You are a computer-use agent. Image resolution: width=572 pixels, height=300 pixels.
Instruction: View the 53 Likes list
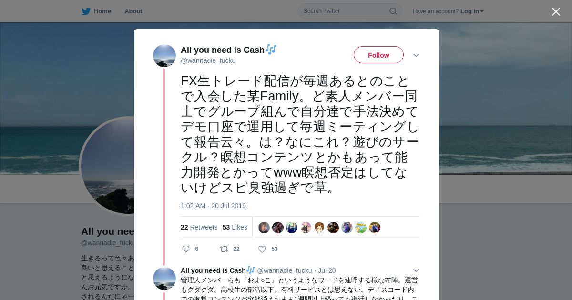tap(235, 227)
